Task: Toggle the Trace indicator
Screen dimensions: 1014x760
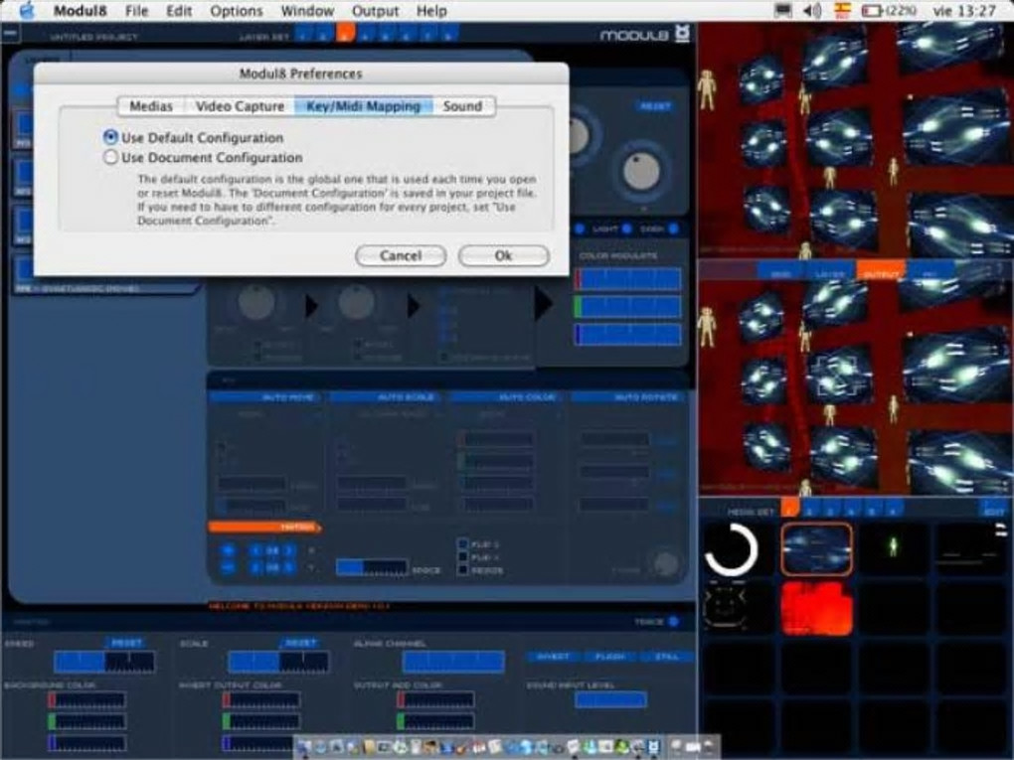Action: (674, 622)
